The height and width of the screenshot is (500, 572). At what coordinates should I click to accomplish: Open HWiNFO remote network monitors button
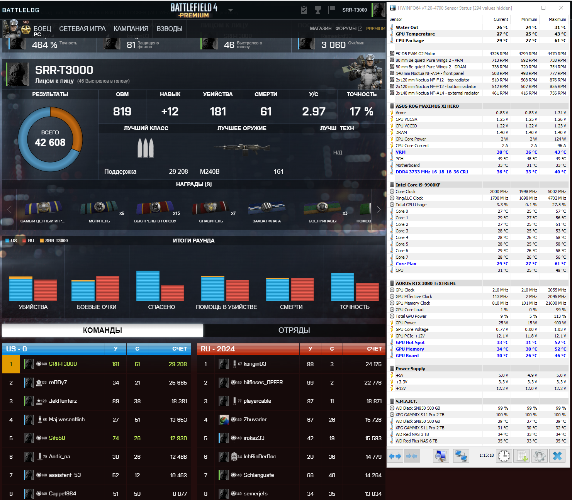[x=461, y=456]
